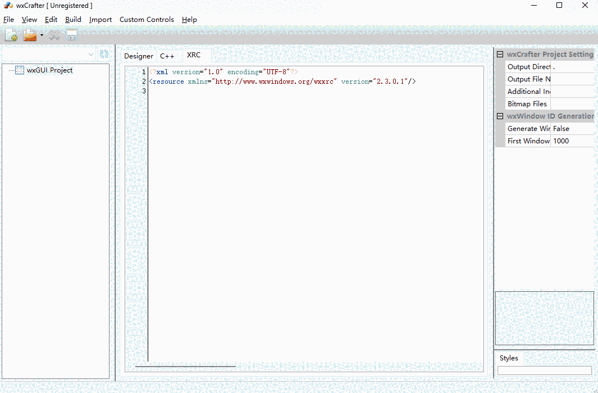
Task: Open the Build menu
Action: [x=73, y=20]
